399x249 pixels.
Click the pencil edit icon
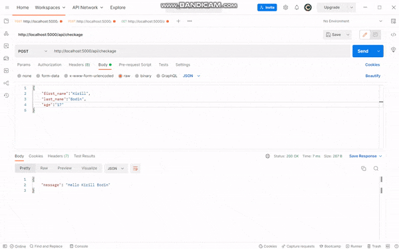coord(365,35)
